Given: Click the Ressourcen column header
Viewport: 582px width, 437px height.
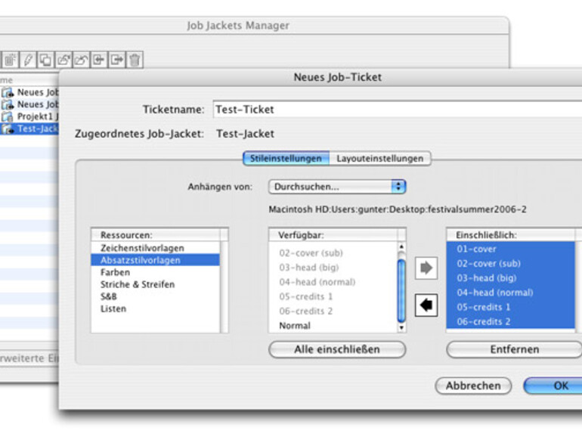Looking at the screenshot, I should click(156, 235).
